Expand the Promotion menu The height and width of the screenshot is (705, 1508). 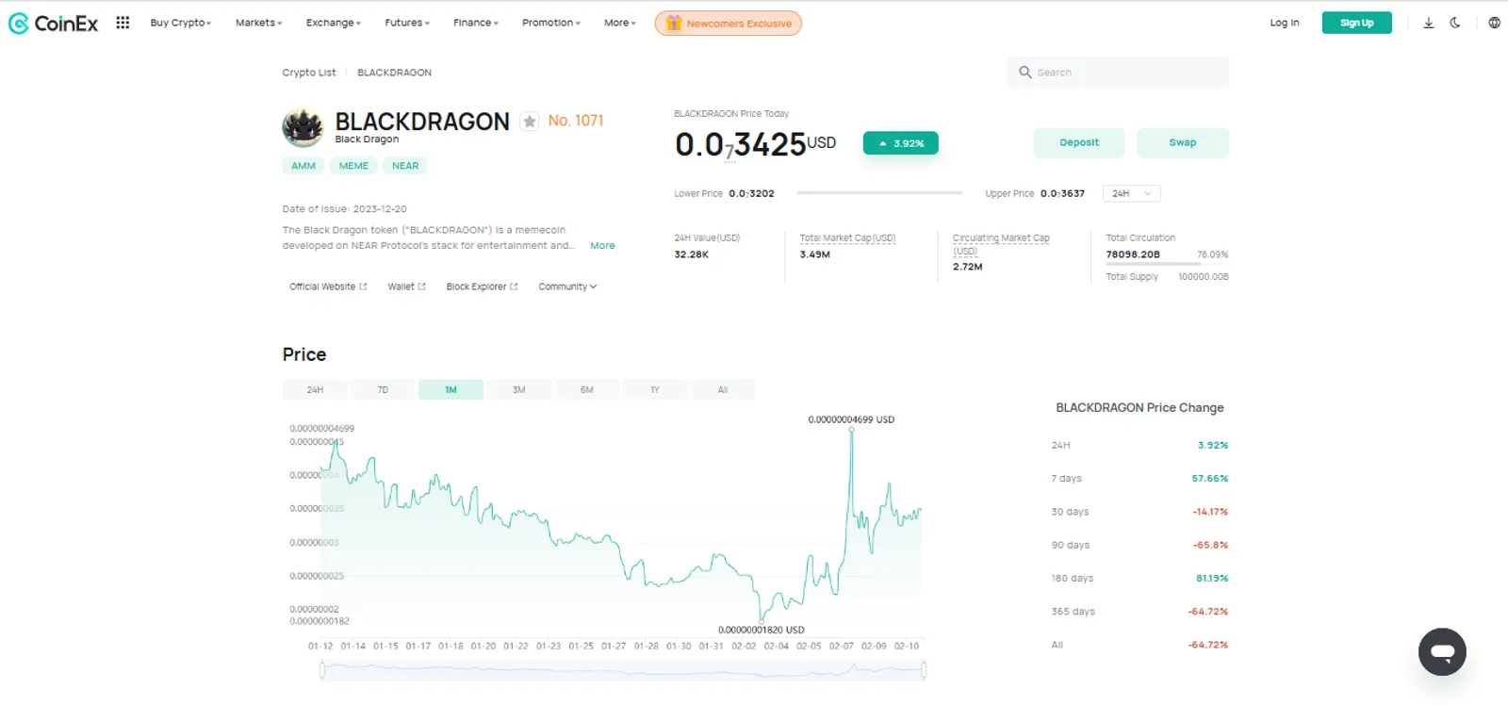pos(551,23)
